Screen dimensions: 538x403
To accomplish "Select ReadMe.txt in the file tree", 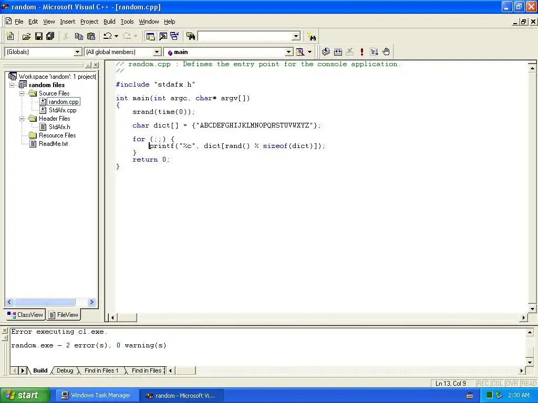I will point(53,144).
